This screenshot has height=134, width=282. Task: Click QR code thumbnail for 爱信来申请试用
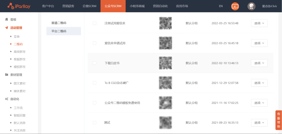(166, 43)
